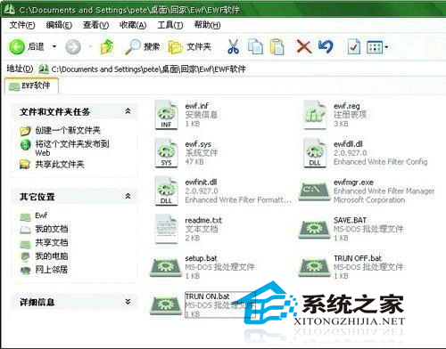Click the Properties checkmark icon
Viewport: 446px width, 349px height.
(x=354, y=46)
